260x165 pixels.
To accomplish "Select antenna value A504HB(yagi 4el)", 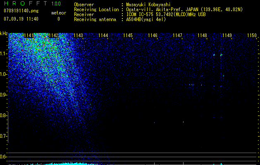I will [146, 19].
